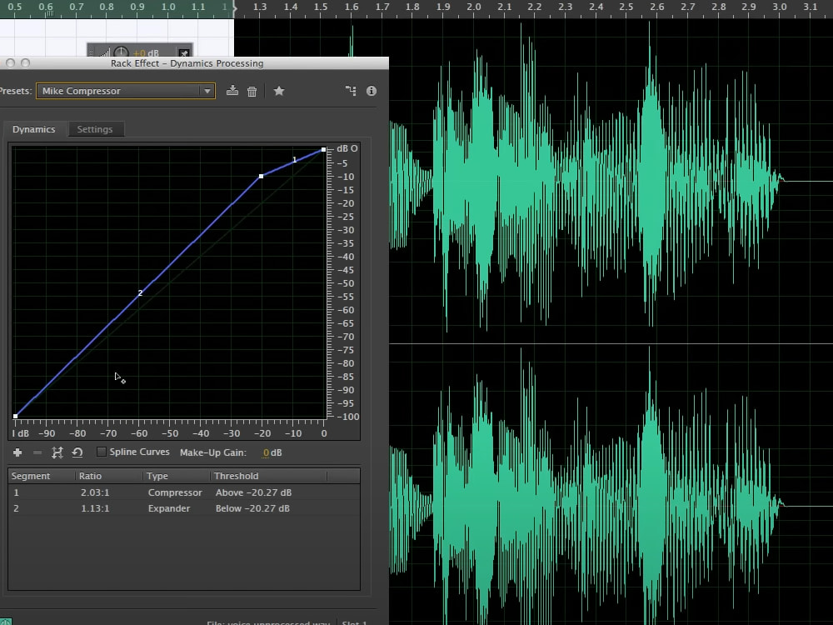Select graph control point at 0 dB
Viewport: 833px width, 625px height.
click(323, 149)
